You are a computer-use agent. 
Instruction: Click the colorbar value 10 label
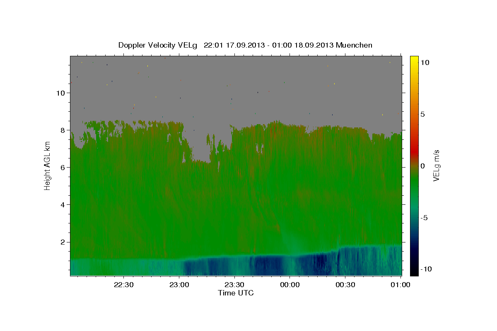pos(425,62)
